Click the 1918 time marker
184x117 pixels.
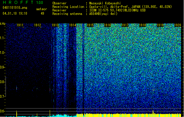point(142,25)
